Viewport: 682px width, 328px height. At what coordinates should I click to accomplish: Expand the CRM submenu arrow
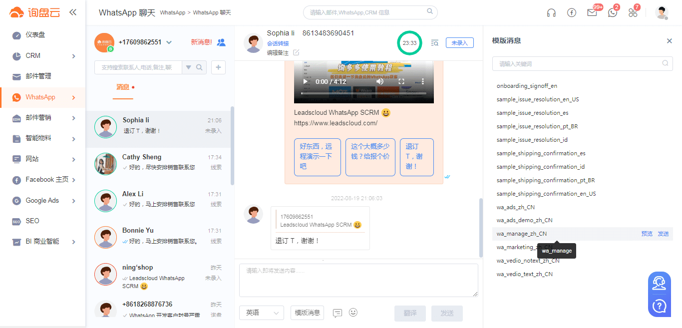(x=74, y=56)
